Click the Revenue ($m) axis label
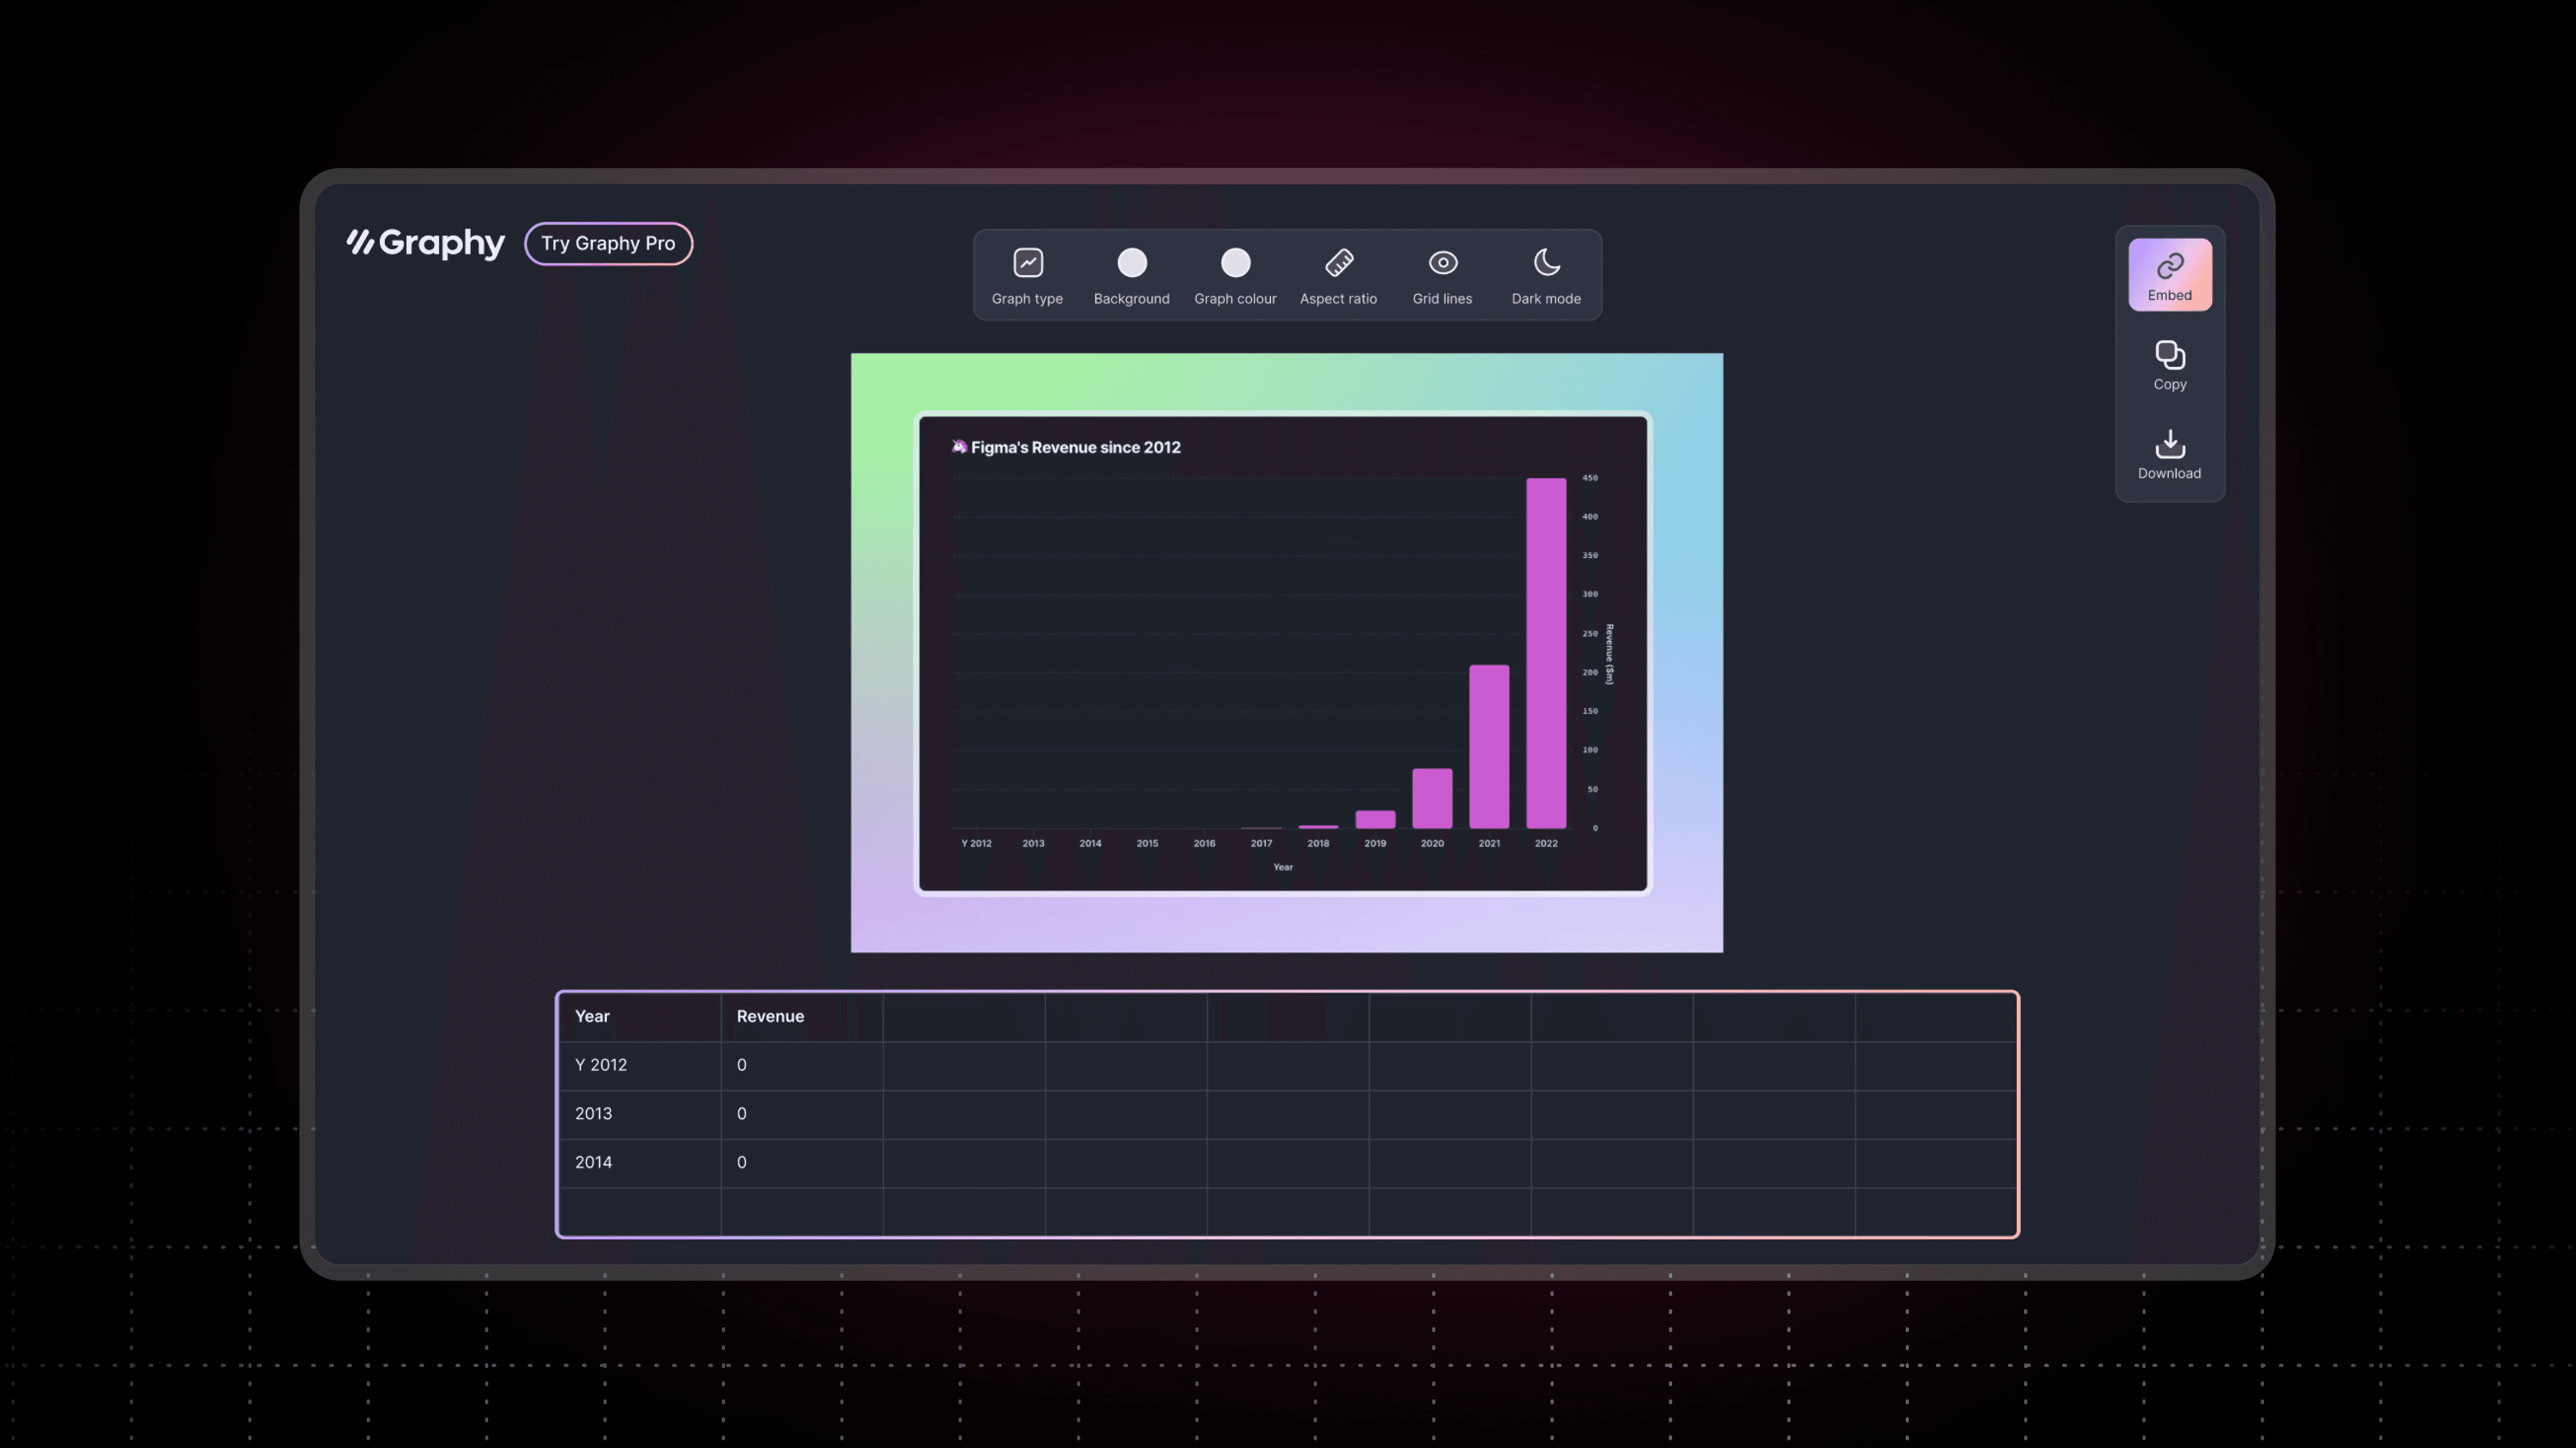Screen dimensions: 2576x1448 tap(1609, 654)
